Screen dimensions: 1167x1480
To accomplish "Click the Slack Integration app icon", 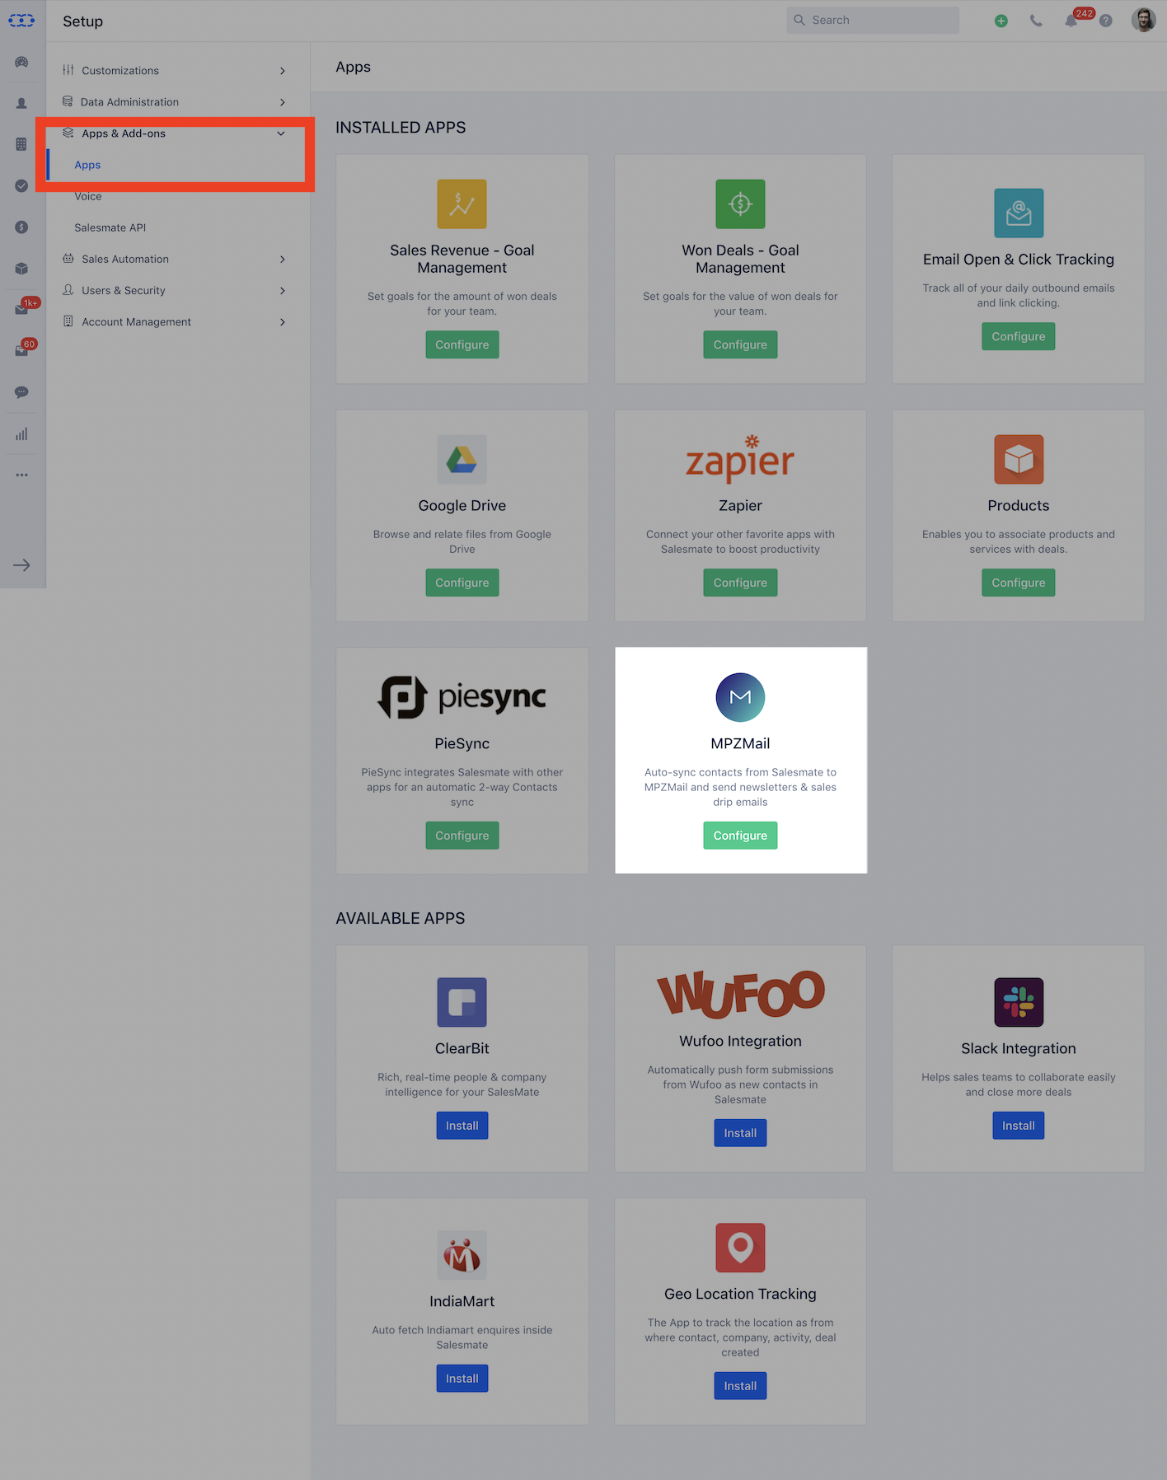I will (1019, 1002).
